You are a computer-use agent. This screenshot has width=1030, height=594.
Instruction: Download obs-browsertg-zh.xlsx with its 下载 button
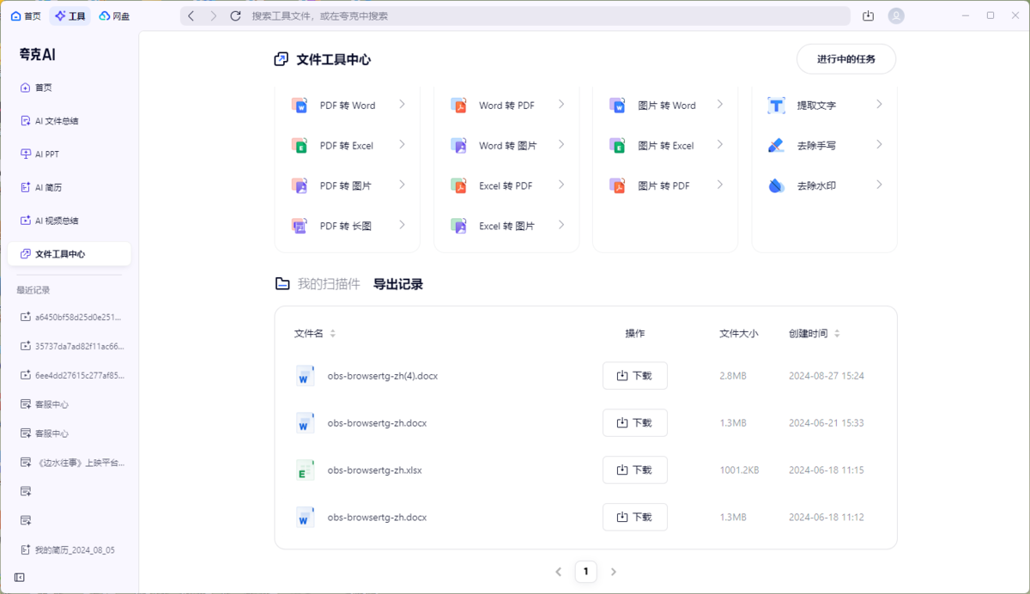click(x=634, y=470)
